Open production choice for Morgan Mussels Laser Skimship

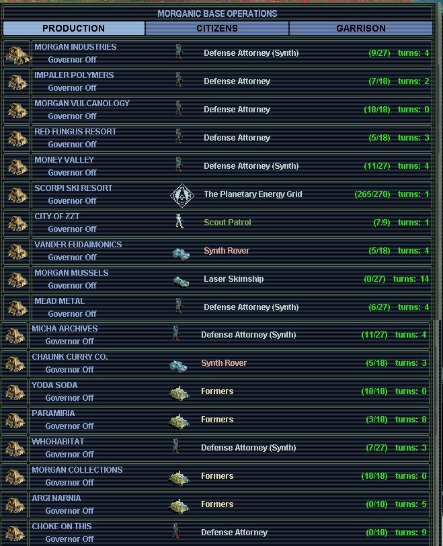click(233, 279)
